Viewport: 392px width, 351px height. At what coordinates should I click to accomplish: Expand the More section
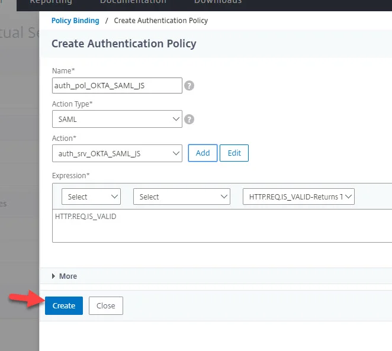[65, 276]
